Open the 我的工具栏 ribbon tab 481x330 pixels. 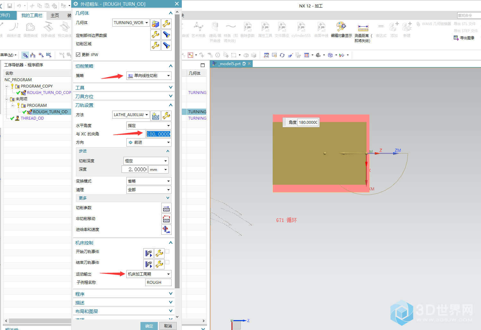click(32, 15)
